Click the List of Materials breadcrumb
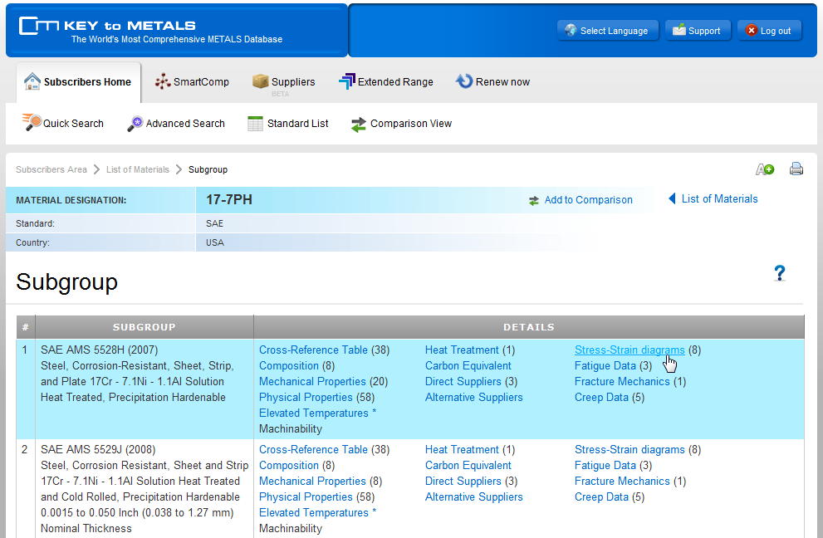This screenshot has width=823, height=538. click(138, 169)
